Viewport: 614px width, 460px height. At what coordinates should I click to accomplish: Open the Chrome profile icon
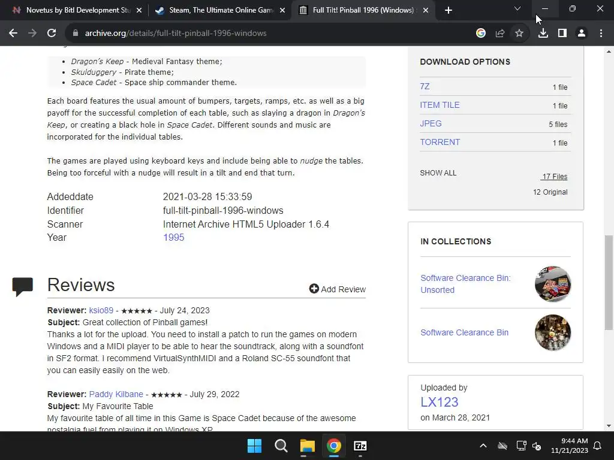coord(582,34)
